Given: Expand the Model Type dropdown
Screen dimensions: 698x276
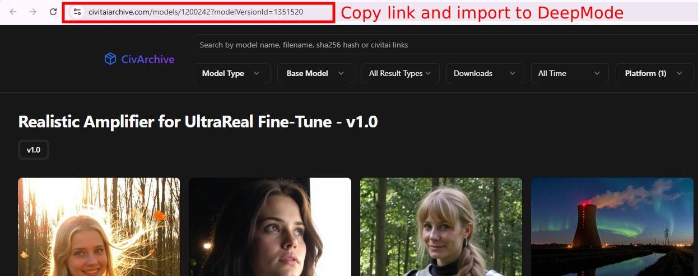Looking at the screenshot, I should click(231, 73).
